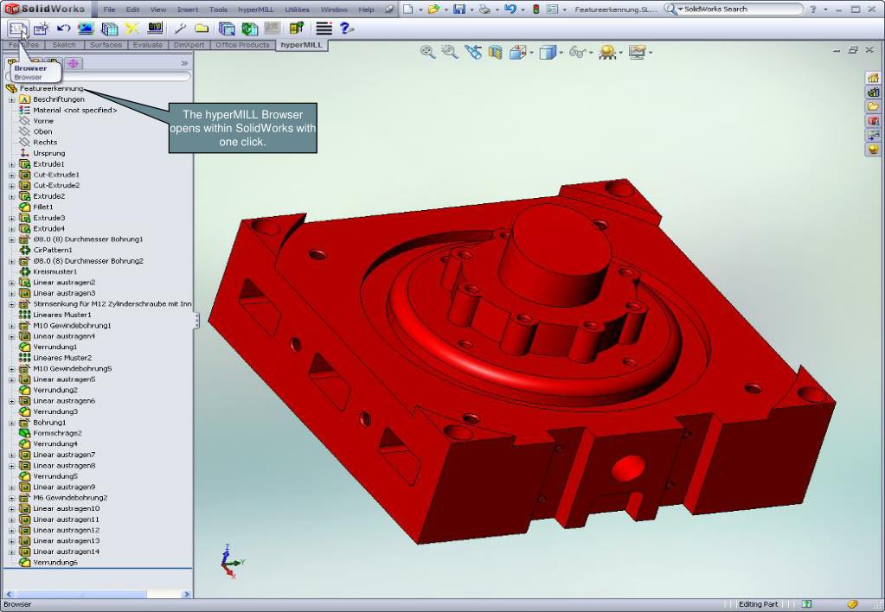Expand feature manager panel tabs chevron
The height and width of the screenshot is (612, 885).
184,63
